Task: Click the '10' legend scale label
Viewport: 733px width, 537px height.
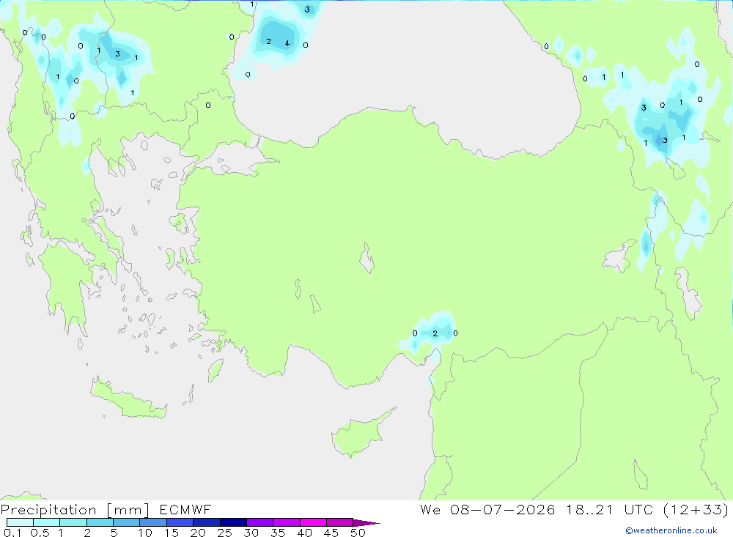Action: click(145, 533)
